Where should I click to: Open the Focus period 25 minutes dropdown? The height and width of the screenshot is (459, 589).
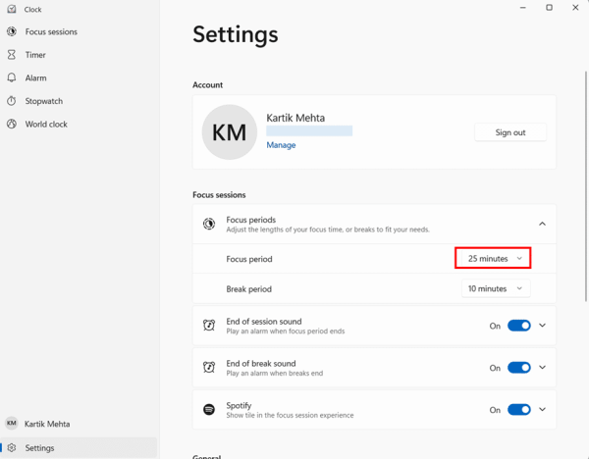[493, 258]
